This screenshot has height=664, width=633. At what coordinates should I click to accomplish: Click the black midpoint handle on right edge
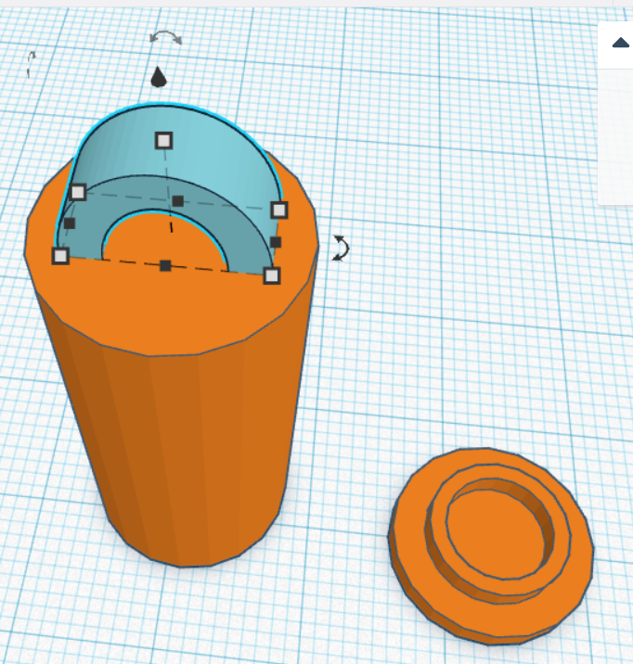[276, 242]
